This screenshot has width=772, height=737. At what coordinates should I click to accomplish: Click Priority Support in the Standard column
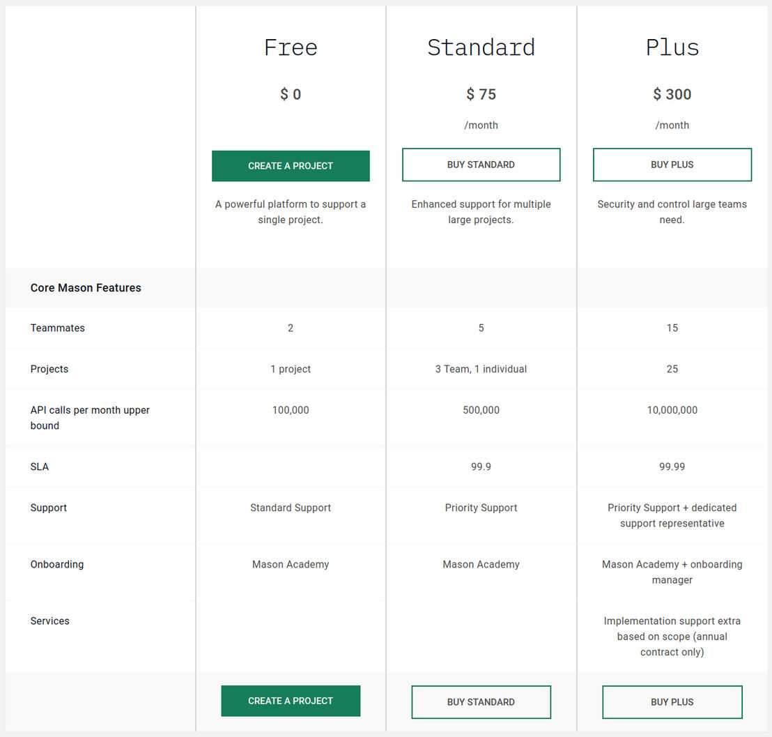[481, 508]
